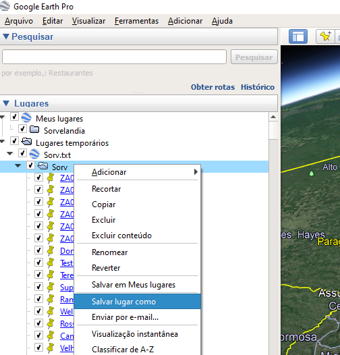Open the Adicionar submenu in context menu
Screen dimensions: 340x355
pos(137,172)
